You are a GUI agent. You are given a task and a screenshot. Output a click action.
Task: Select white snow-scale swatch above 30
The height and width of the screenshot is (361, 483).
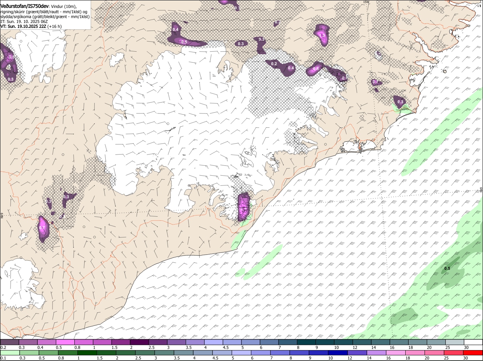pyautogui.click(x=473, y=342)
